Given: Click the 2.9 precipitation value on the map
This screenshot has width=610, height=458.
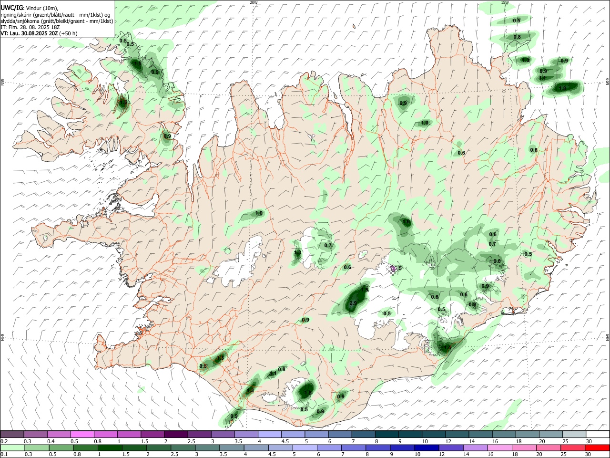Looking at the screenshot, I should [353, 303].
